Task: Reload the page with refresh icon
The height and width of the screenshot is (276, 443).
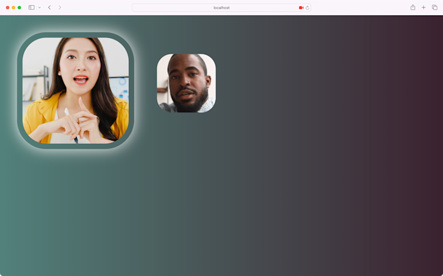Action: click(308, 8)
